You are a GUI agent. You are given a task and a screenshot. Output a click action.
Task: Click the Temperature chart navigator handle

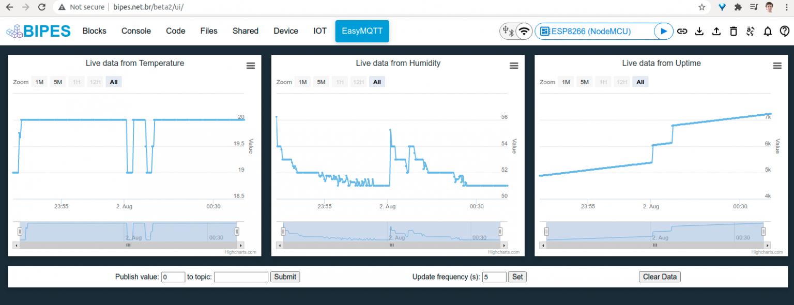pos(21,231)
